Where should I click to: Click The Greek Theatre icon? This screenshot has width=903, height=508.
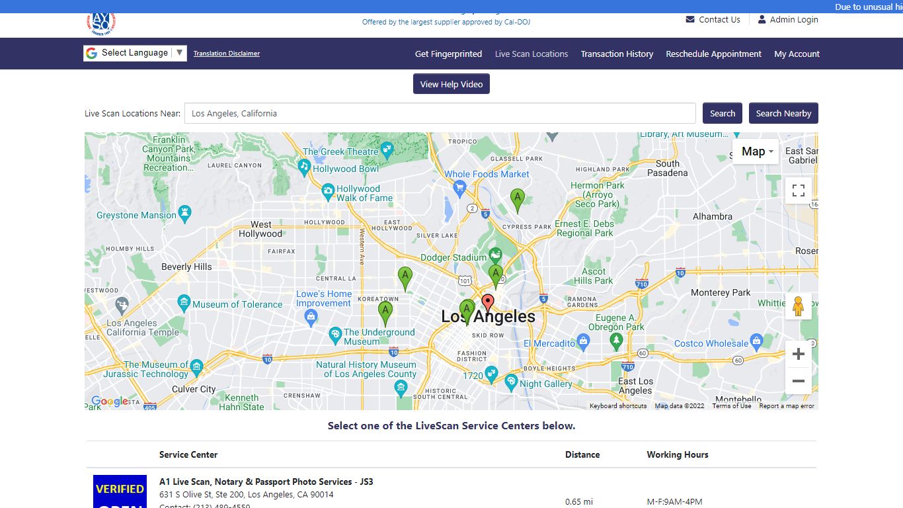pos(387,149)
